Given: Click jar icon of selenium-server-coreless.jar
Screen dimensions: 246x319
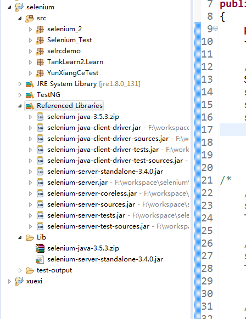Looking at the screenshot, I should (x=40, y=193).
